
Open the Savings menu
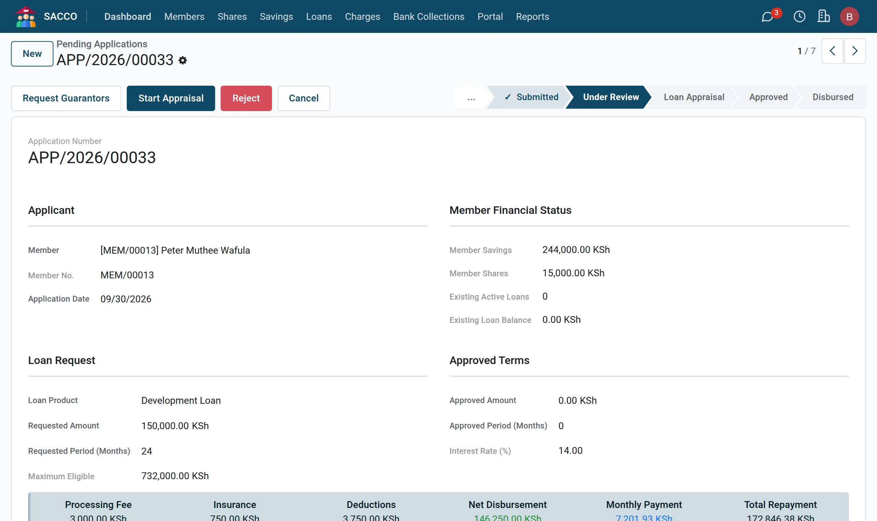(x=276, y=16)
